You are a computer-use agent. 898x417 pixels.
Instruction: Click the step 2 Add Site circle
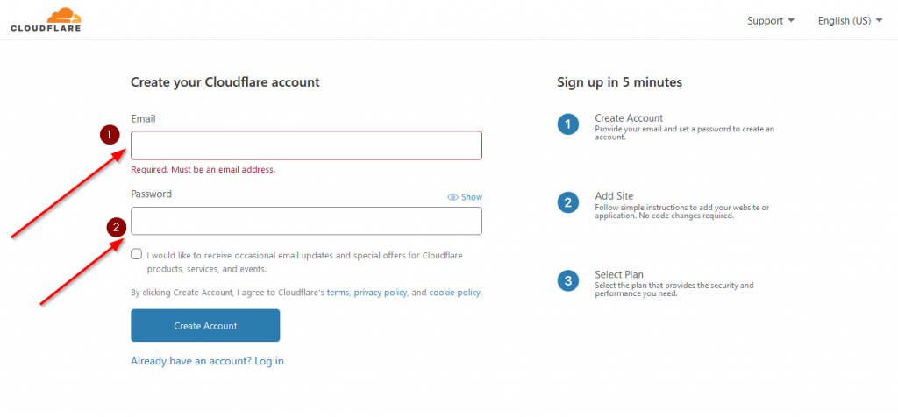pyautogui.click(x=567, y=202)
